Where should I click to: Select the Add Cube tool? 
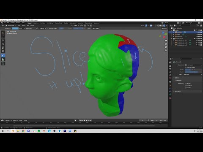pyautogui.click(x=3, y=64)
